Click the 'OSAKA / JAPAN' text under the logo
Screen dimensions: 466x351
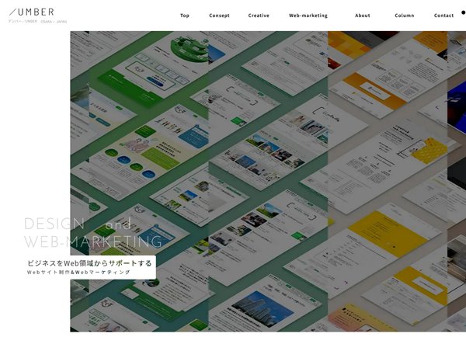[x=54, y=22]
